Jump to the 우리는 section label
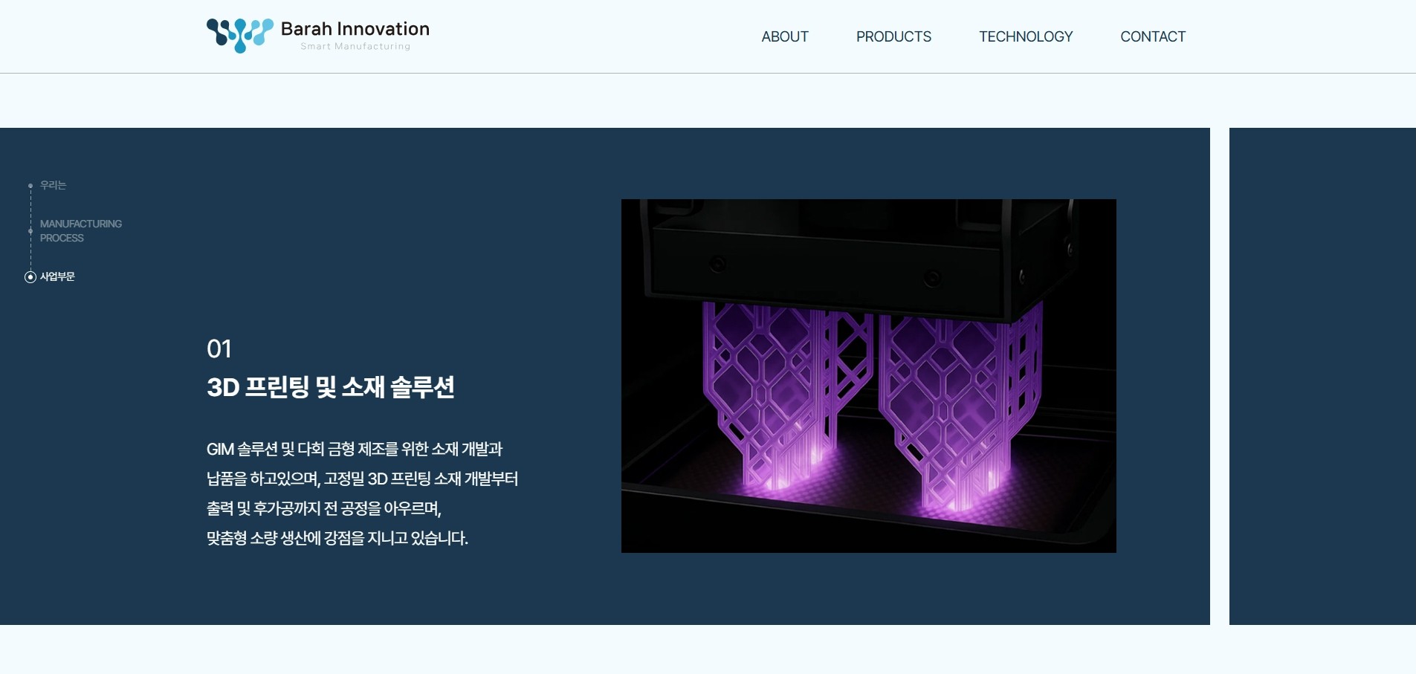Screen dimensions: 1416x674 [53, 185]
